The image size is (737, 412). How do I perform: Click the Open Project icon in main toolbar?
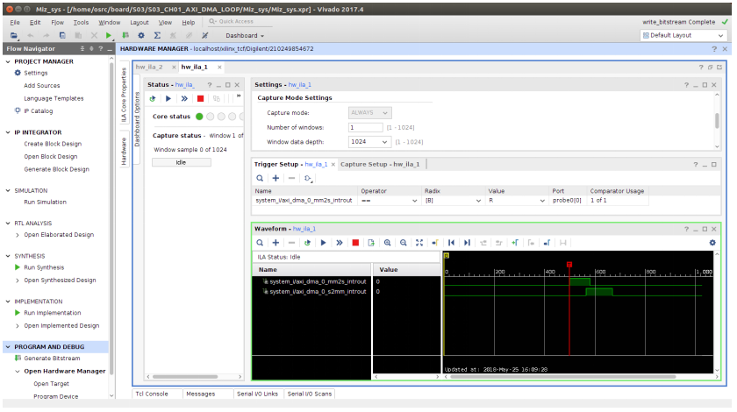point(14,35)
